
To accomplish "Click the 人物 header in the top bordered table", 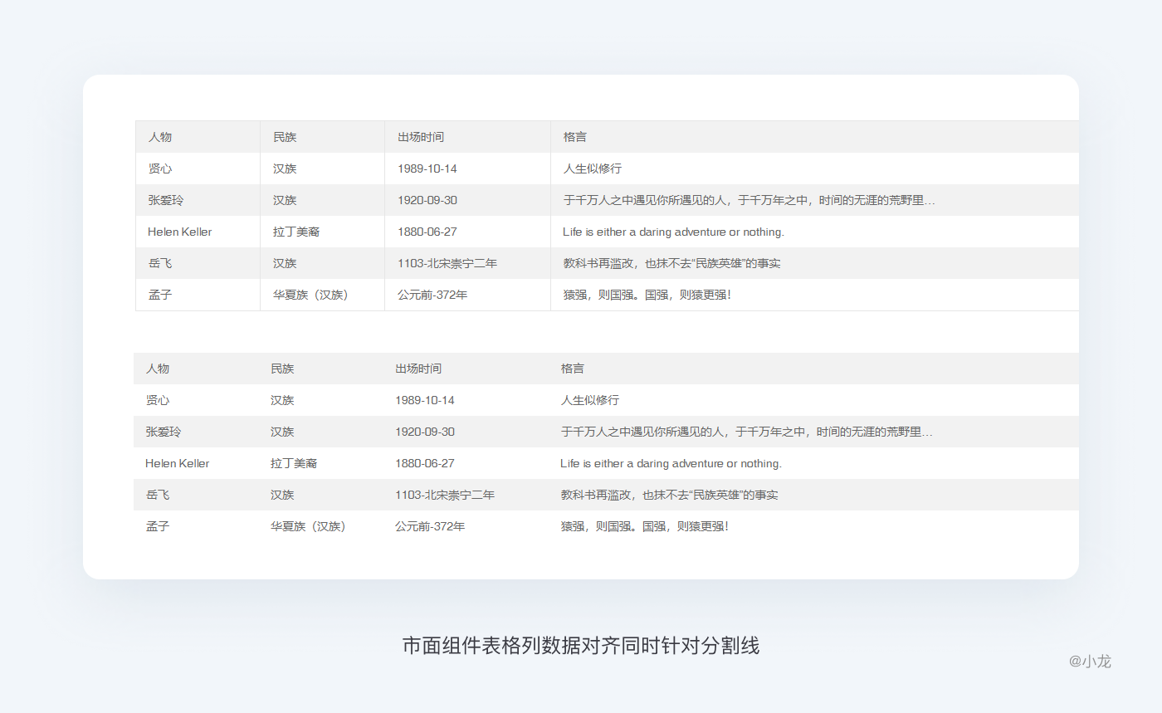I will [160, 137].
